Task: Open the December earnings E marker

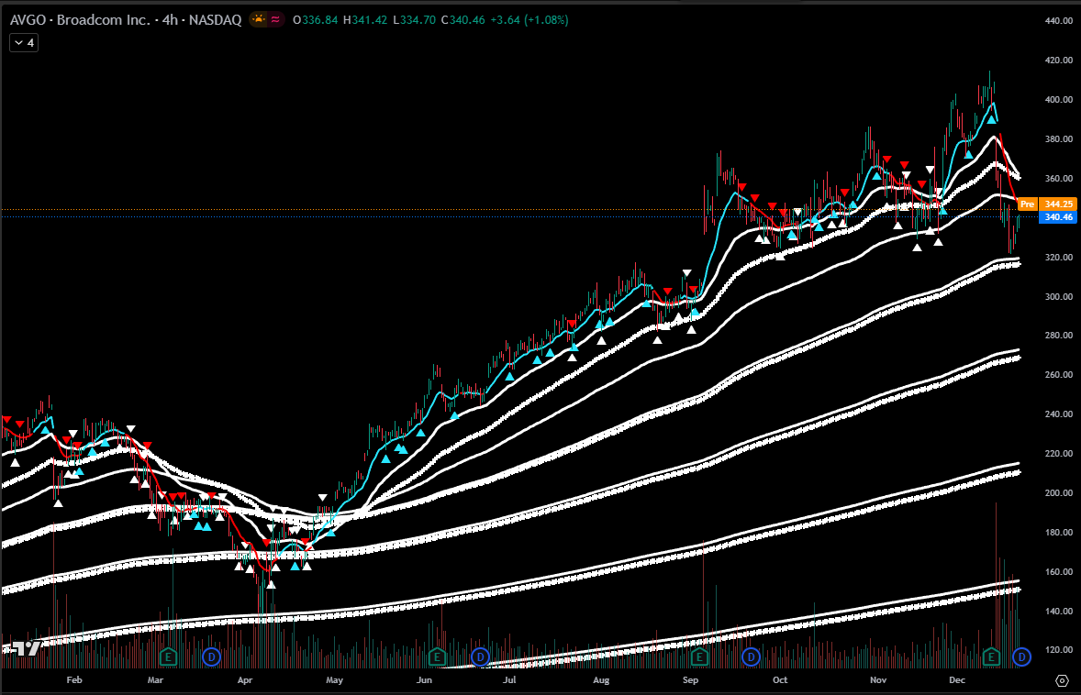Action: [991, 656]
